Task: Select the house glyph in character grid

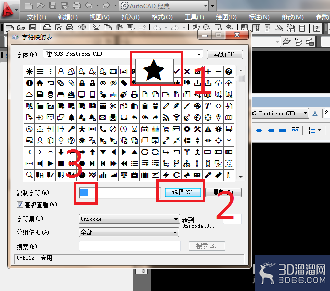Action: coord(40,83)
